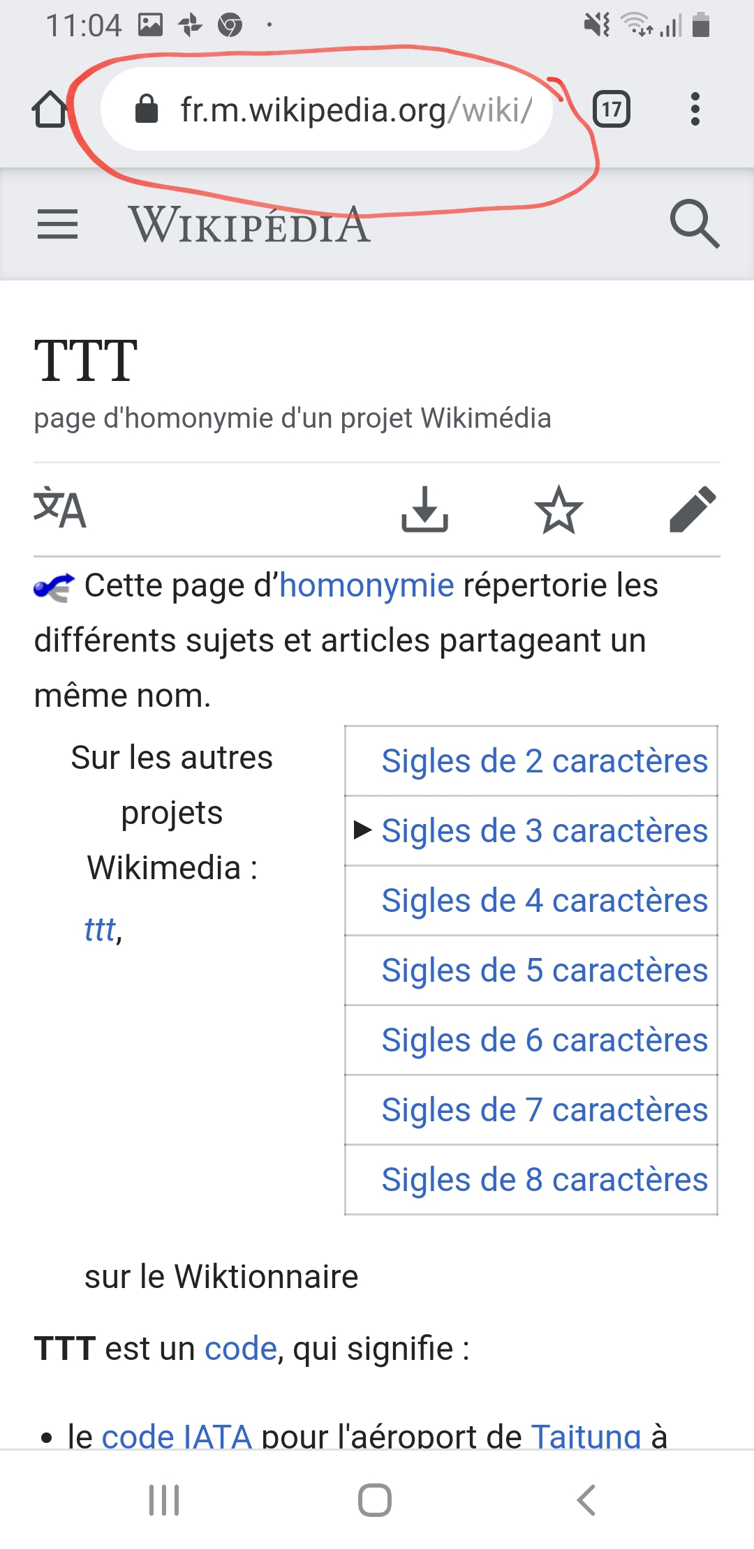
Task: Open the language selection icon
Action: [x=60, y=509]
